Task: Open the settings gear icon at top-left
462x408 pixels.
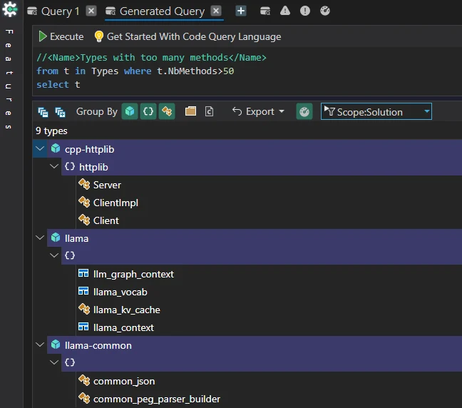Action: click(10, 9)
